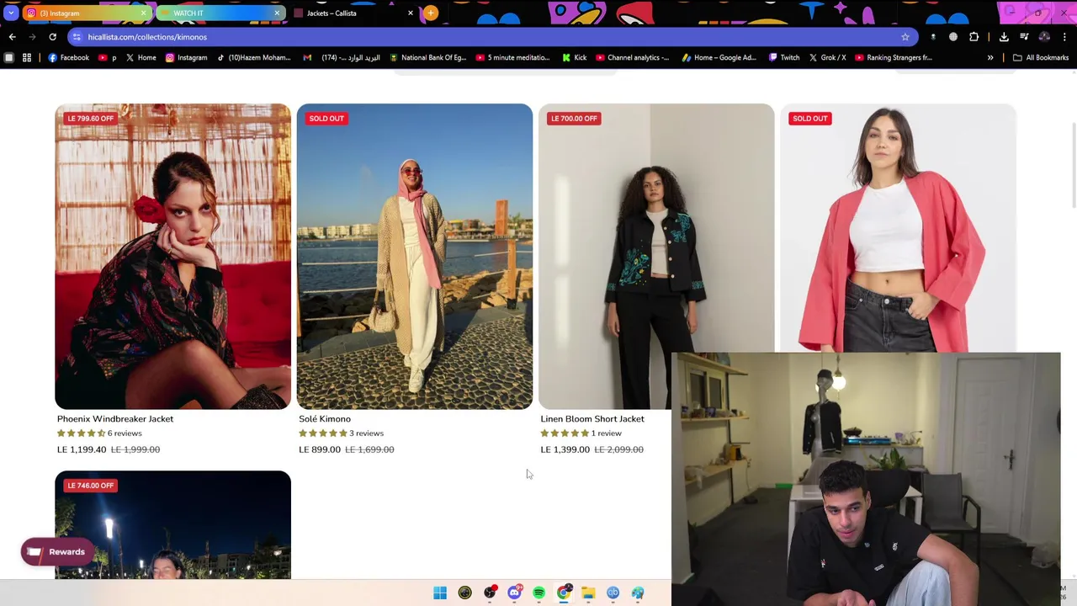The height and width of the screenshot is (606, 1077).
Task: Open the Paint app from the taskbar
Action: 638,593
